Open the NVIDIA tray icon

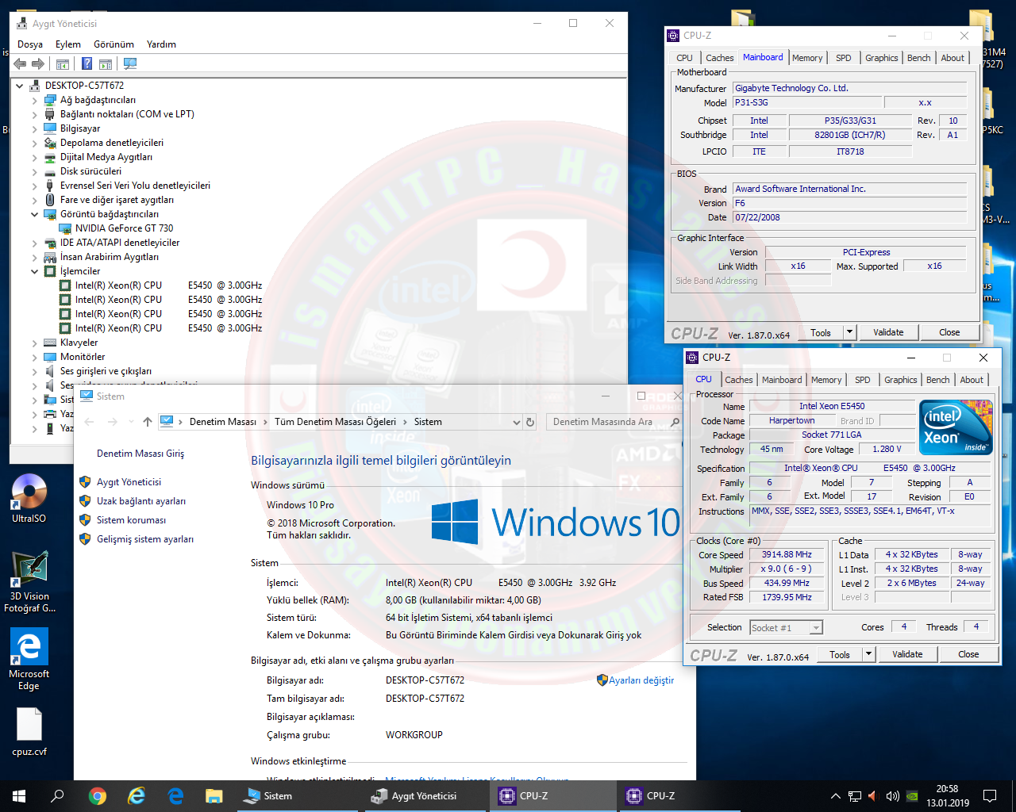(913, 796)
